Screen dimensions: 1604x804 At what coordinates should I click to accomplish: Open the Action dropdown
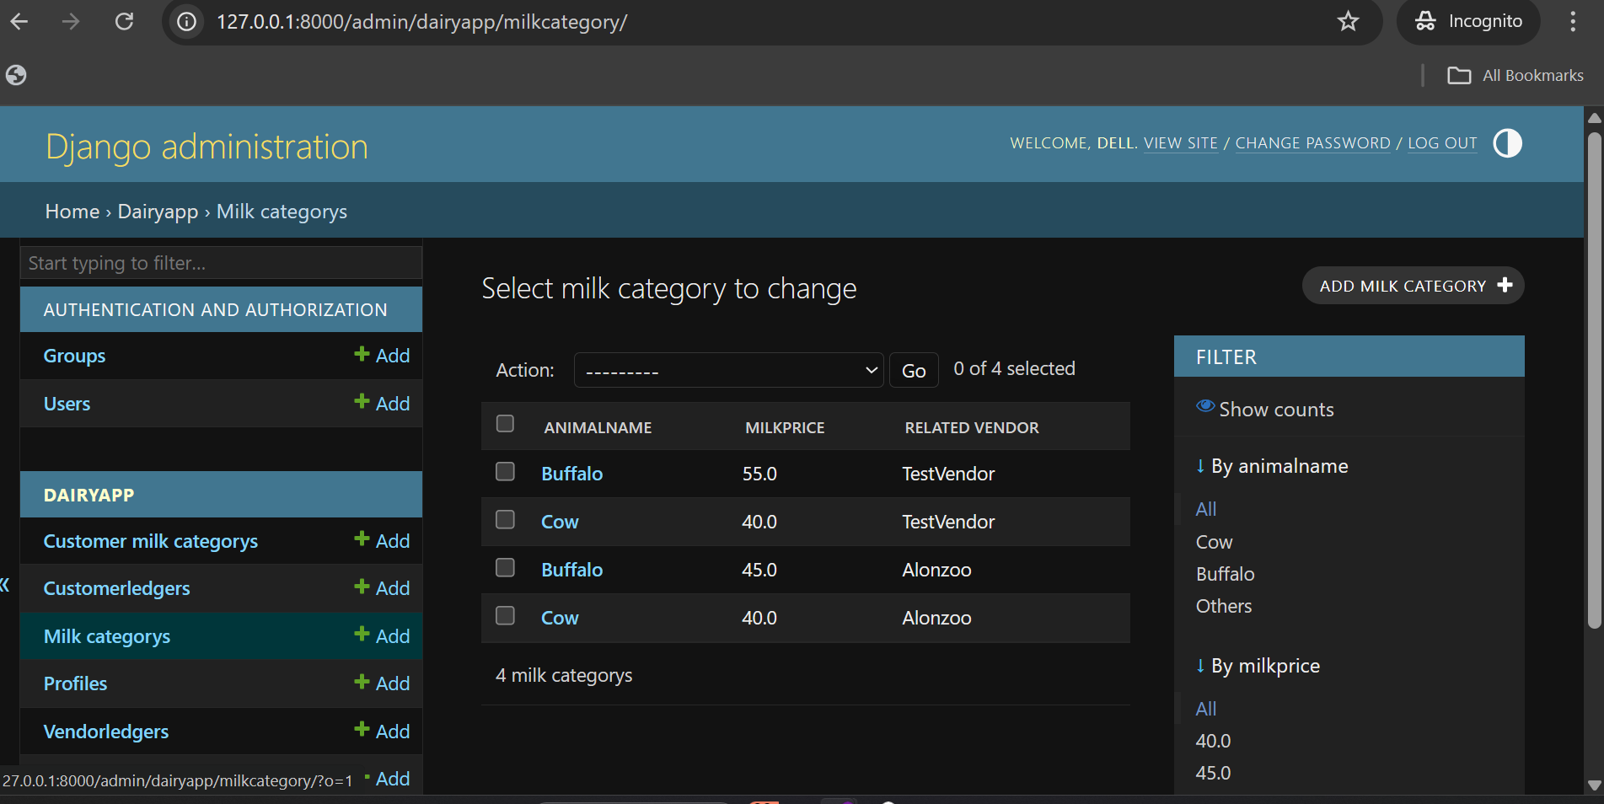(727, 369)
